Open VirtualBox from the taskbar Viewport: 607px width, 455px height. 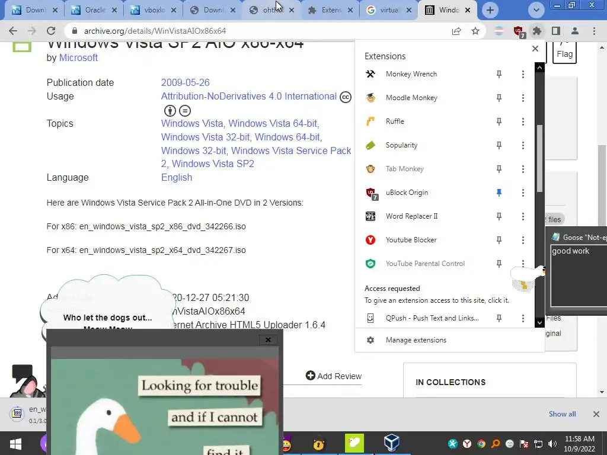coord(391,443)
